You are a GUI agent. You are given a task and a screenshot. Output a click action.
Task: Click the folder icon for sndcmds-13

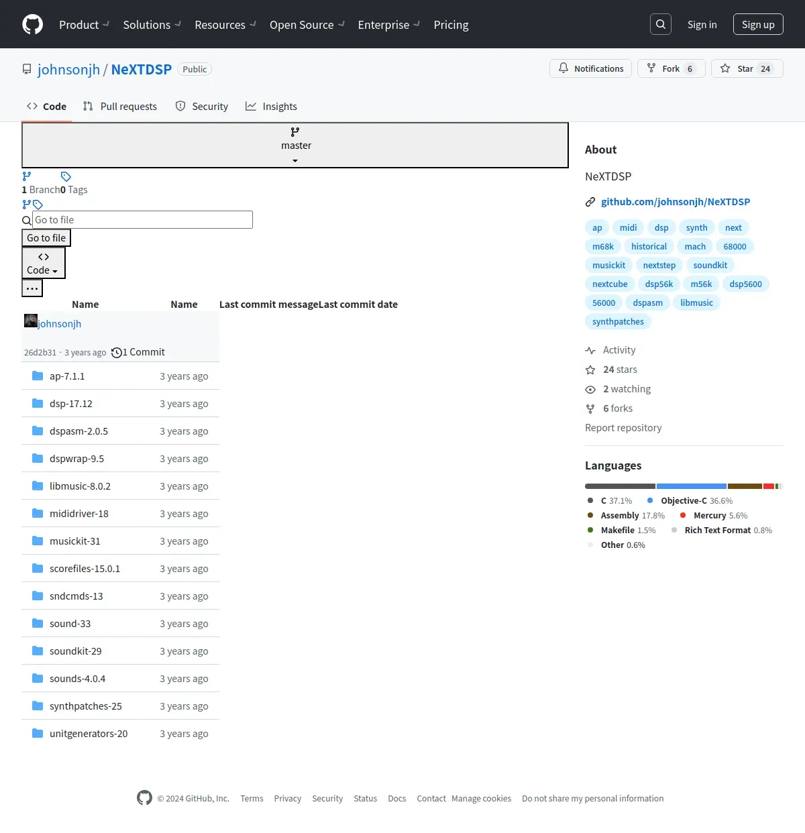pyautogui.click(x=38, y=596)
